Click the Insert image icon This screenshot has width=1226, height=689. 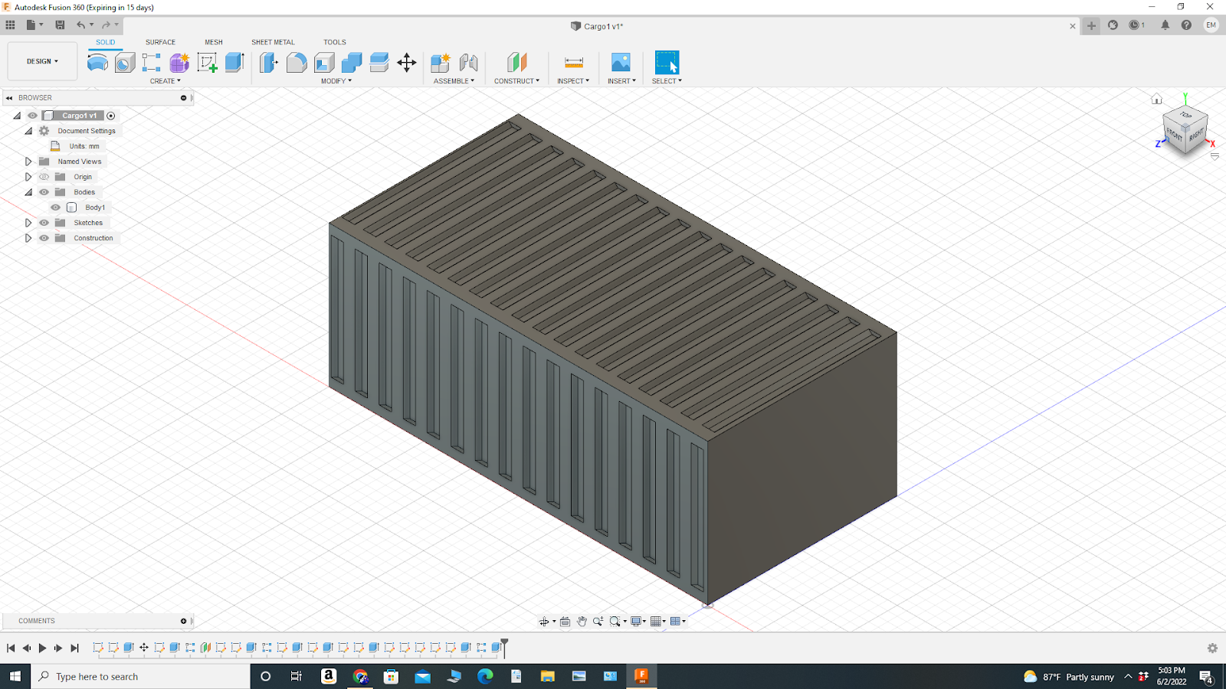tap(621, 62)
